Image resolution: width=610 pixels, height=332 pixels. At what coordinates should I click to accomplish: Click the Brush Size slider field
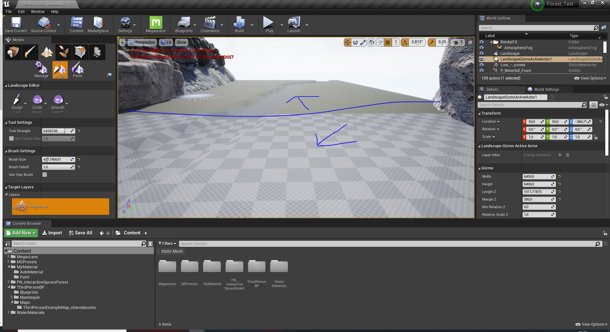58,159
